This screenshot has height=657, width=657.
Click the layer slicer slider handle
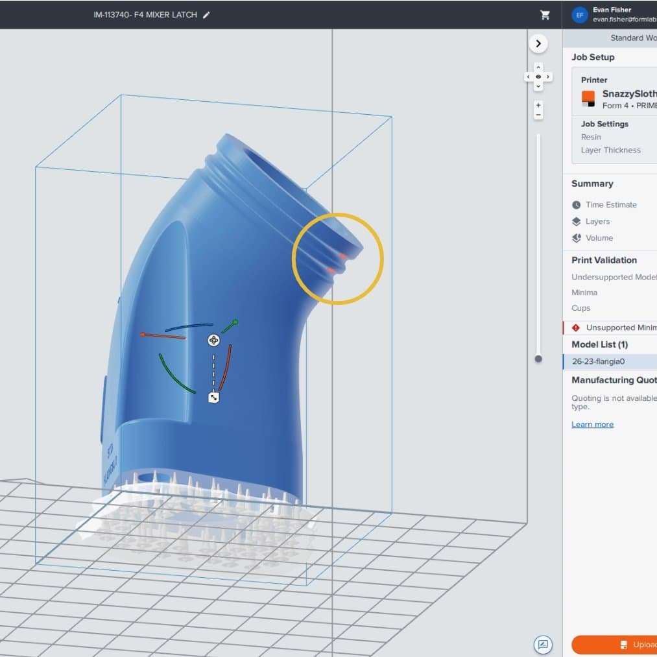click(538, 359)
